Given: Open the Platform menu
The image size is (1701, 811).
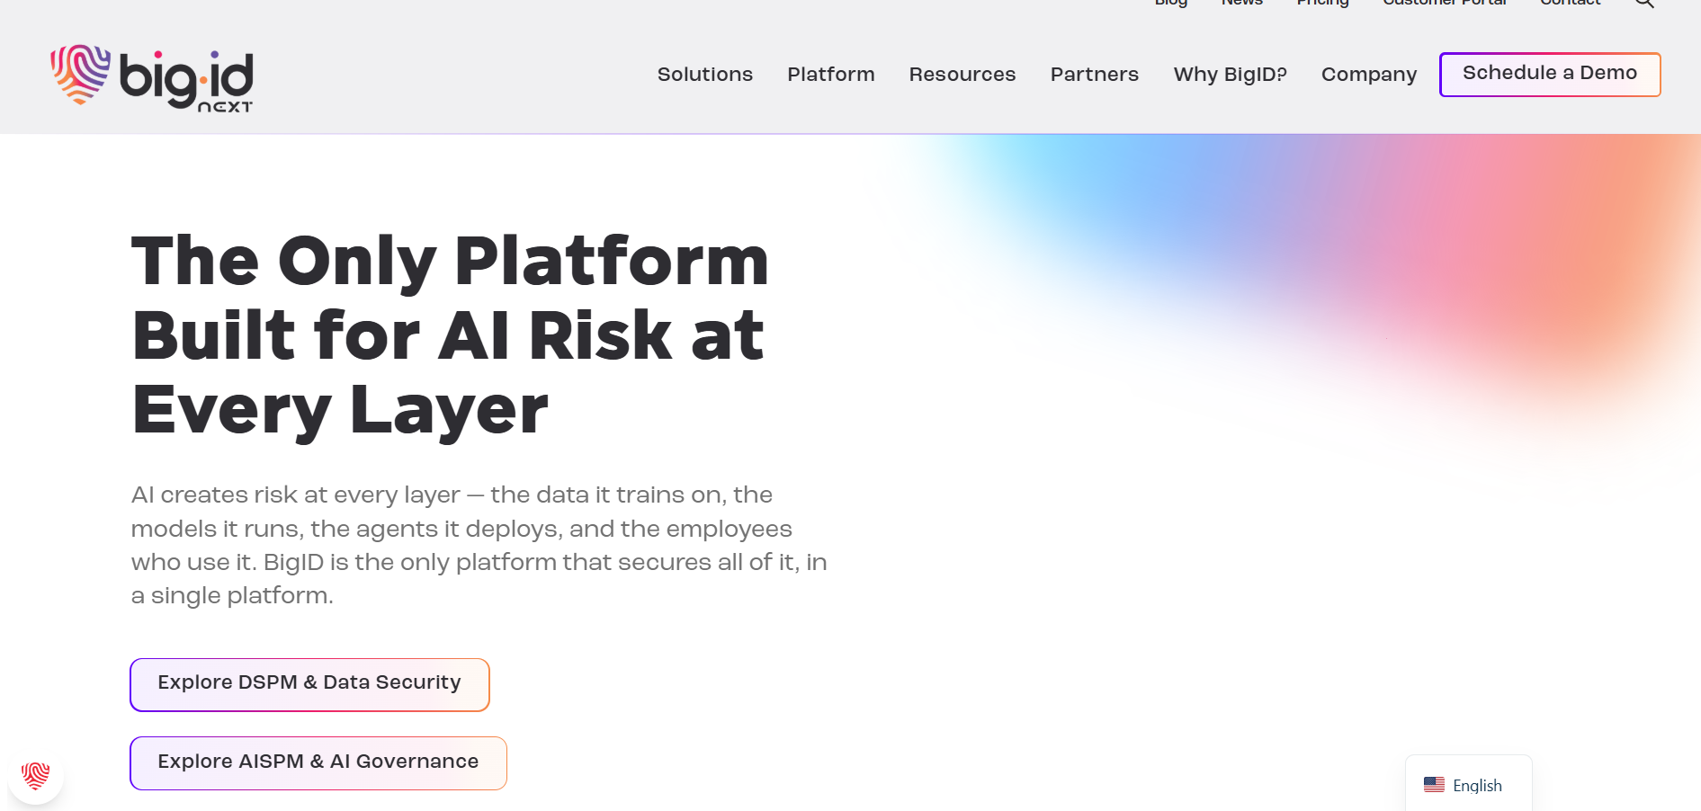Looking at the screenshot, I should point(831,75).
